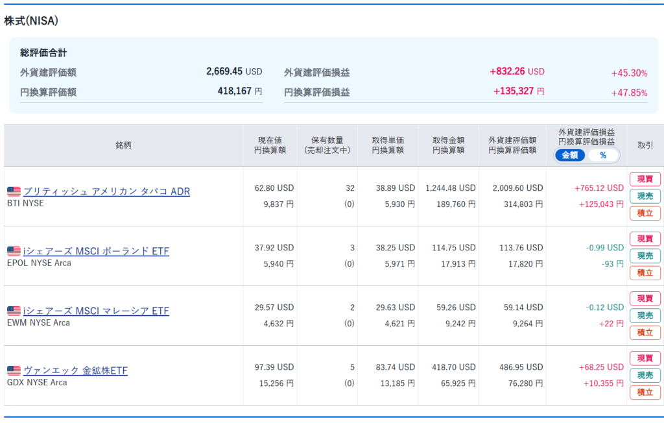Screen dimensions: 664x423
Task: Click the US flag icon next to EPOL ETF
Action: (x=14, y=251)
